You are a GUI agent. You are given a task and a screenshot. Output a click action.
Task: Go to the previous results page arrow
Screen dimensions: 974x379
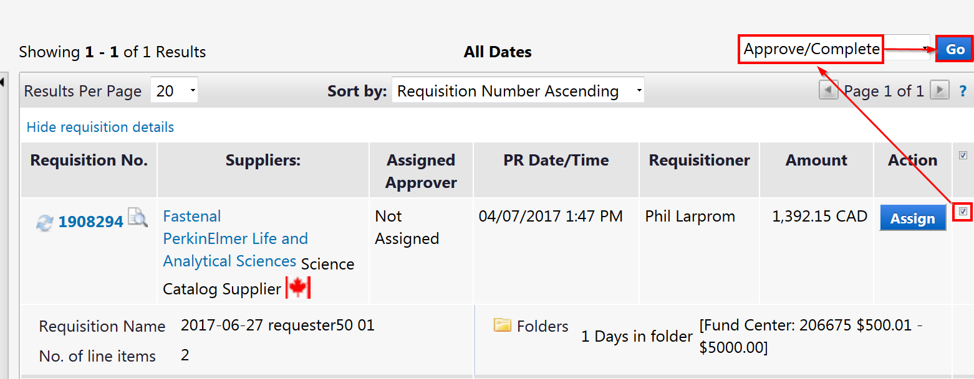tap(828, 91)
